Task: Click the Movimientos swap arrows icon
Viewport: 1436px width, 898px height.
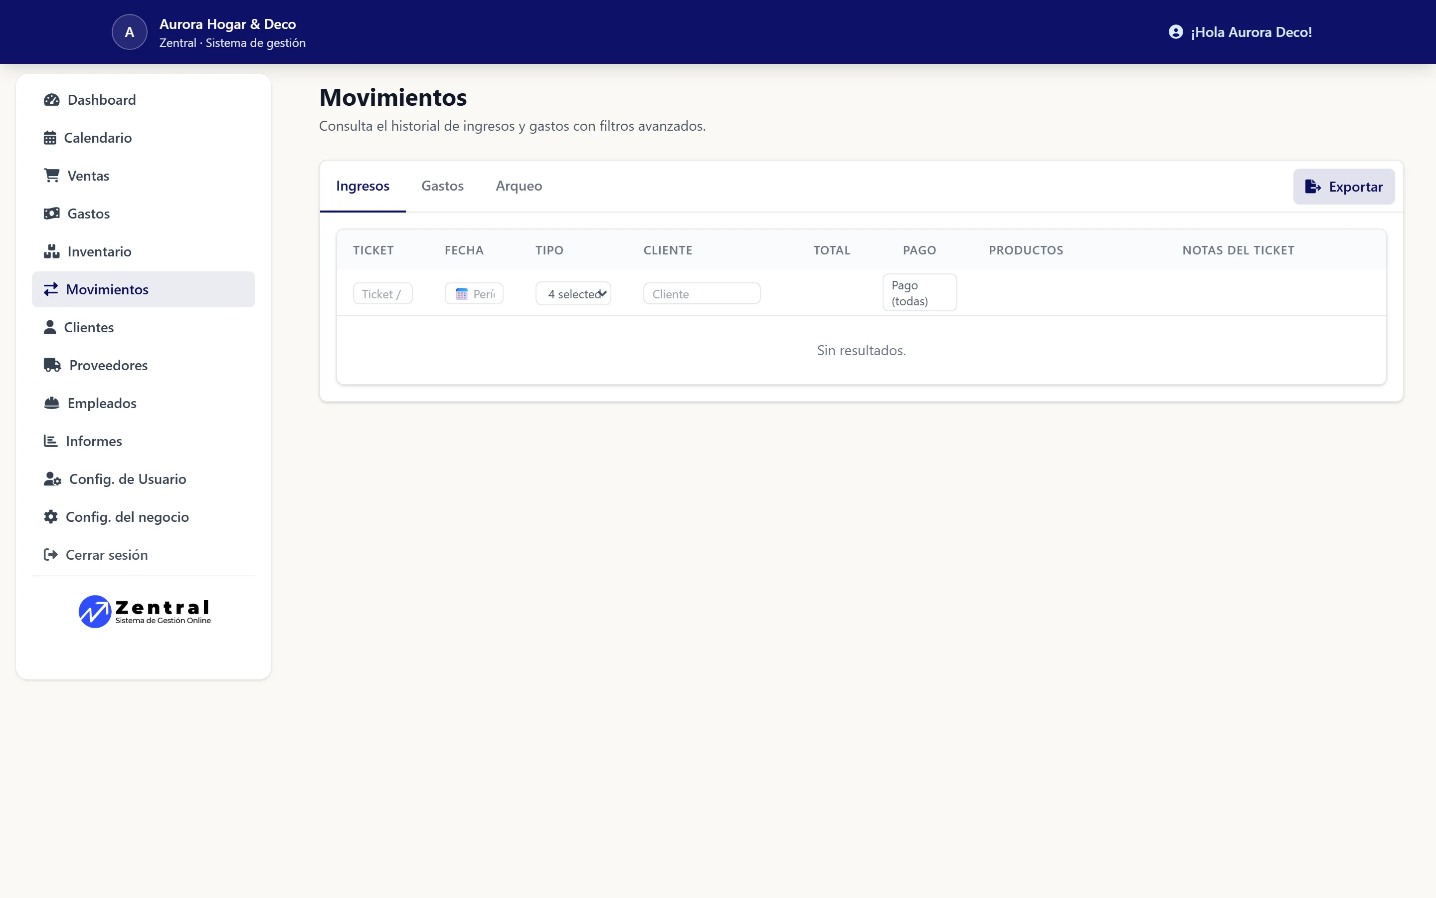Action: (x=51, y=289)
